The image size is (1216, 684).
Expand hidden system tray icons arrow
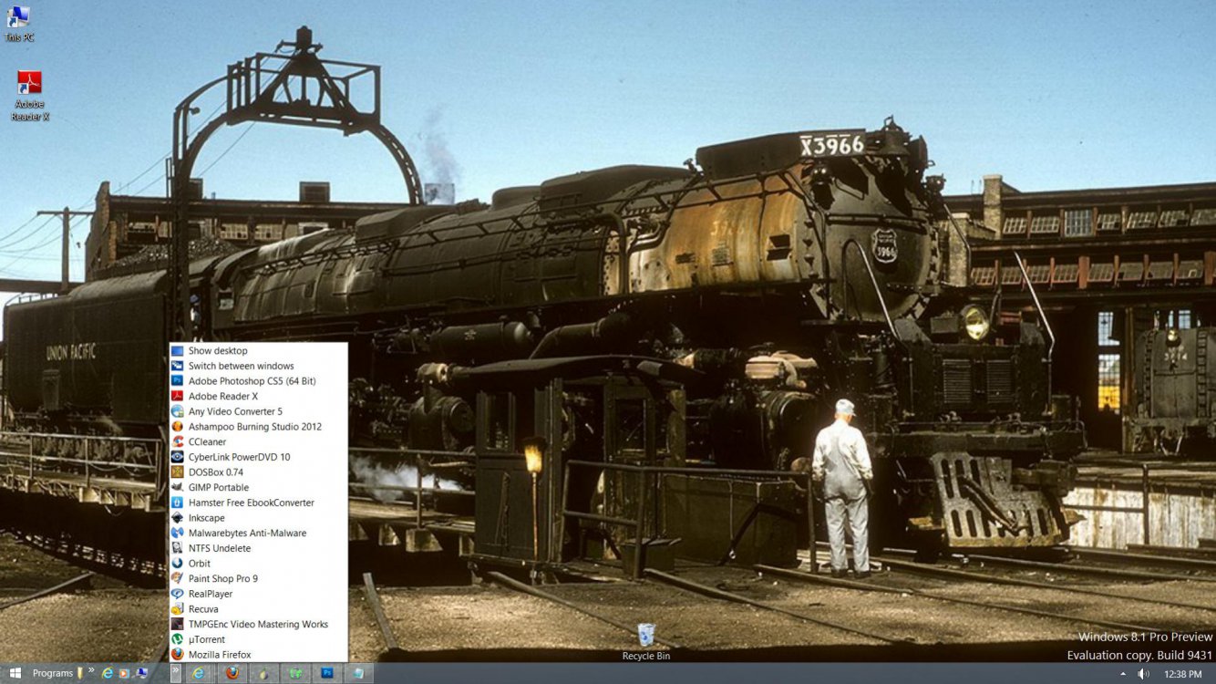click(1122, 674)
